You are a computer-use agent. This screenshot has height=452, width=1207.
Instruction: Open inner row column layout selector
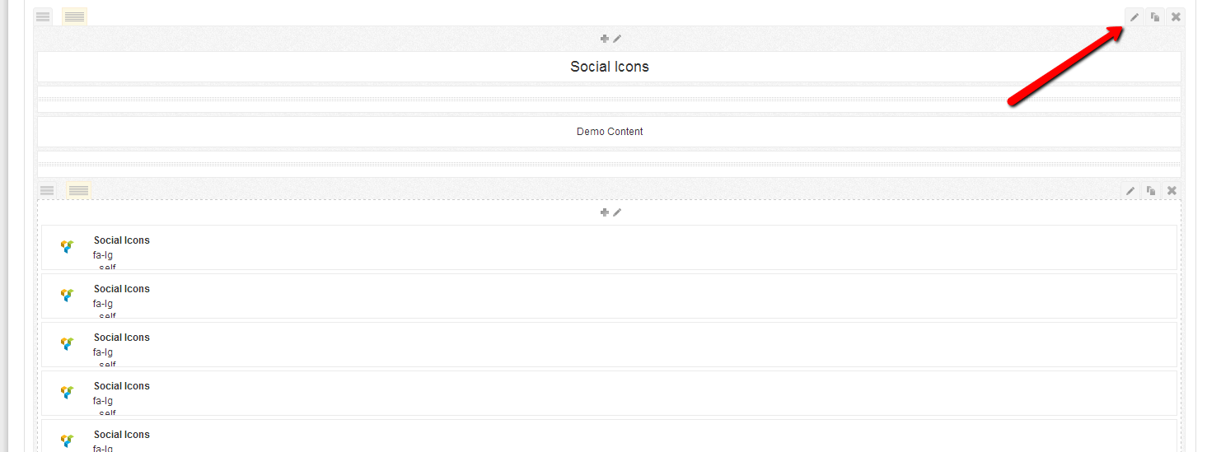click(78, 190)
